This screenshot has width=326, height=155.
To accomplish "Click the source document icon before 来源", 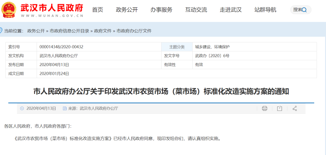I will pos(65,108).
